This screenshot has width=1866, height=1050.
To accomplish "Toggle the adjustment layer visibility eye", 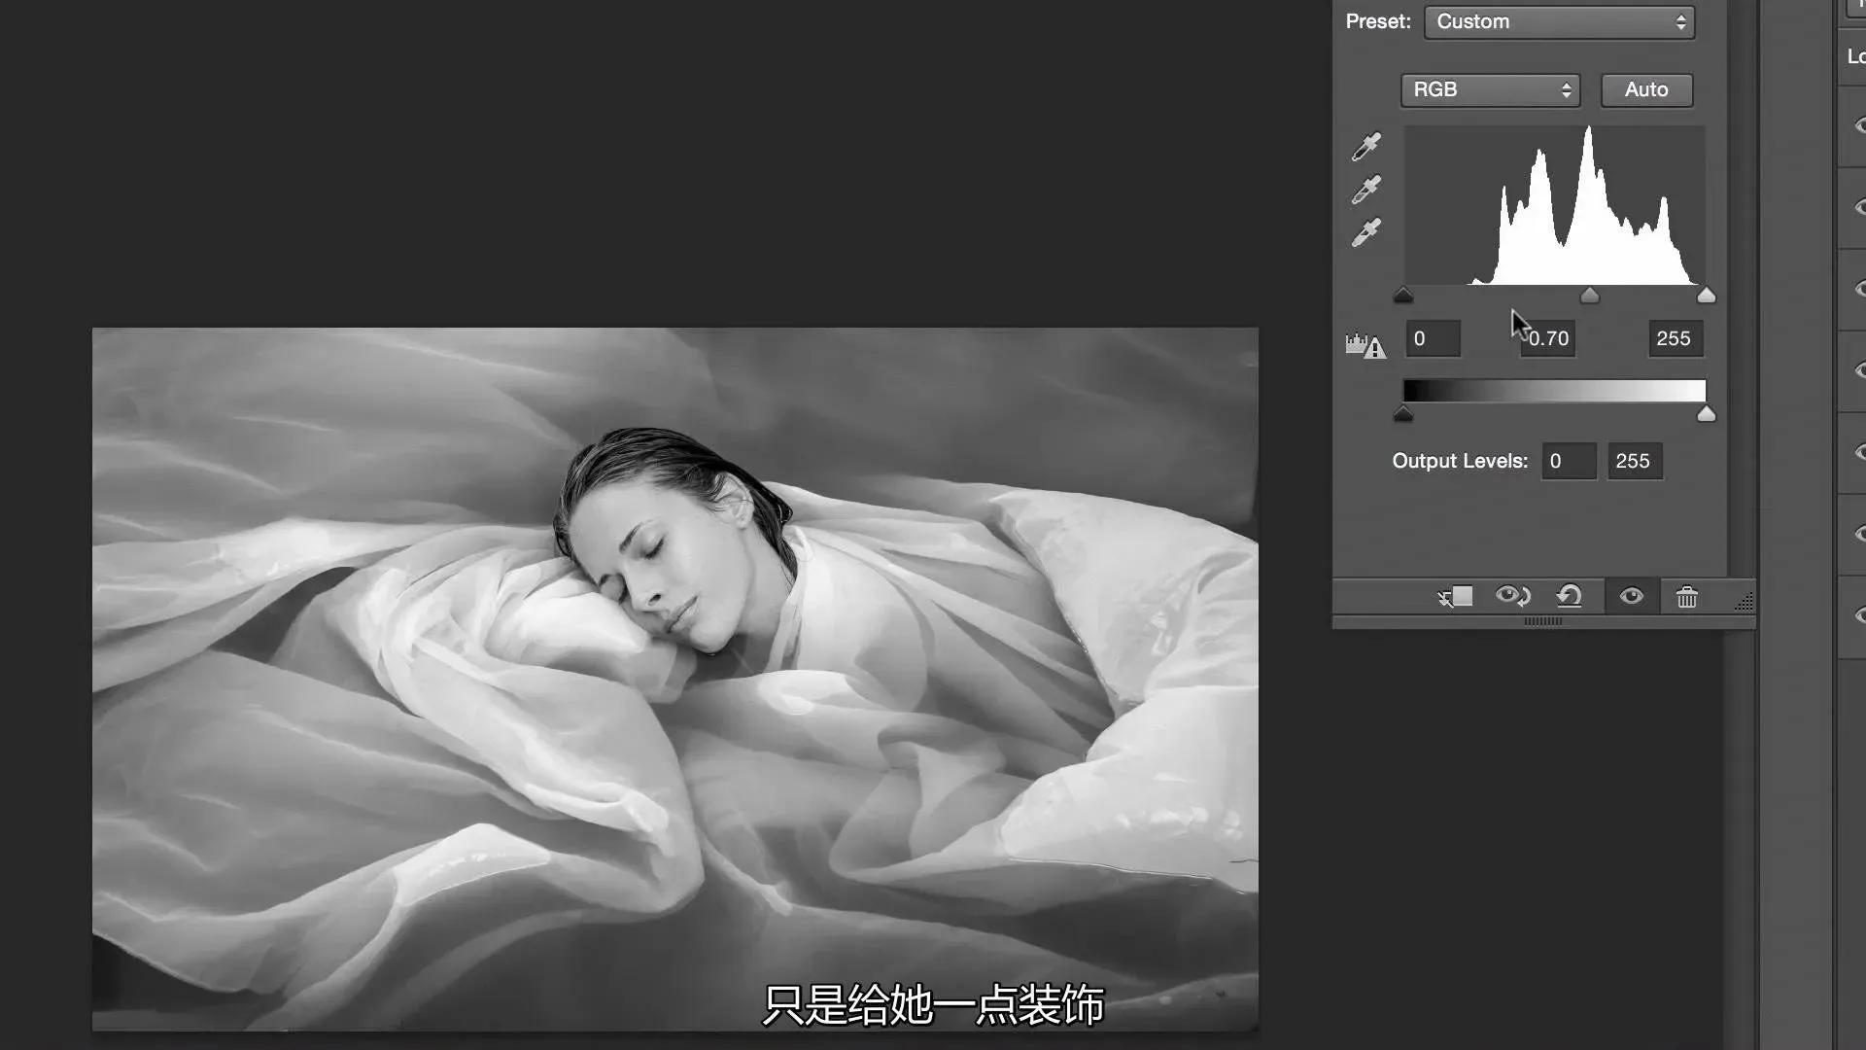I will [1632, 597].
